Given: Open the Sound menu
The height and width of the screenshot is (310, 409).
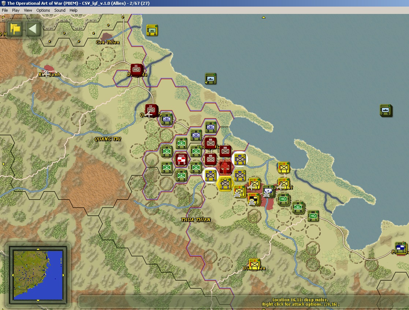Looking at the screenshot, I should 60,10.
